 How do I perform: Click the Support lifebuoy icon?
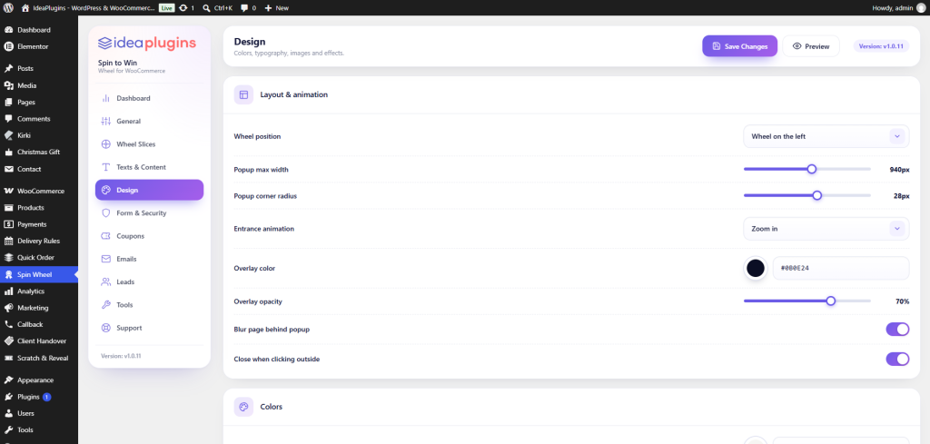pyautogui.click(x=106, y=328)
